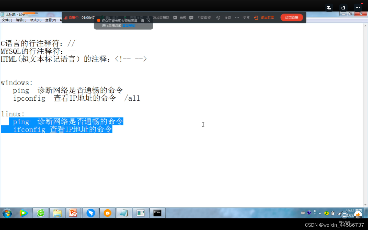Click the exit-share icon beside 退出共享
The height and width of the screenshot is (230, 368).
pyautogui.click(x=256, y=18)
